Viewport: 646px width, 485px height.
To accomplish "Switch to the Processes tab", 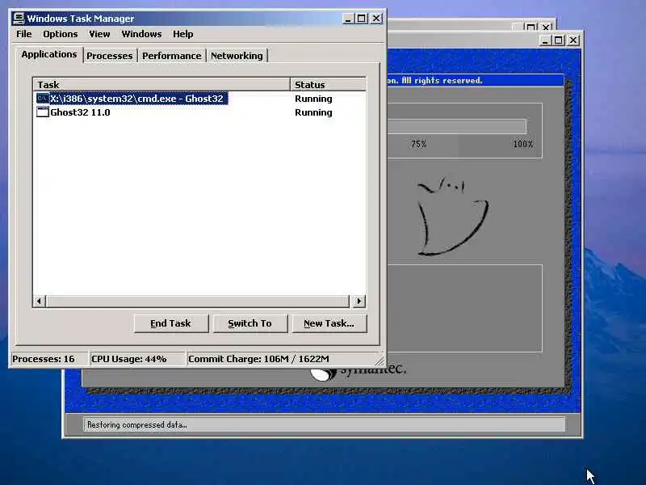I will (110, 56).
